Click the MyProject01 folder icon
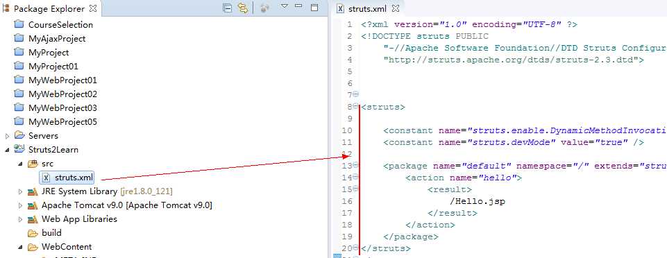The height and width of the screenshot is (258, 667). coord(19,67)
